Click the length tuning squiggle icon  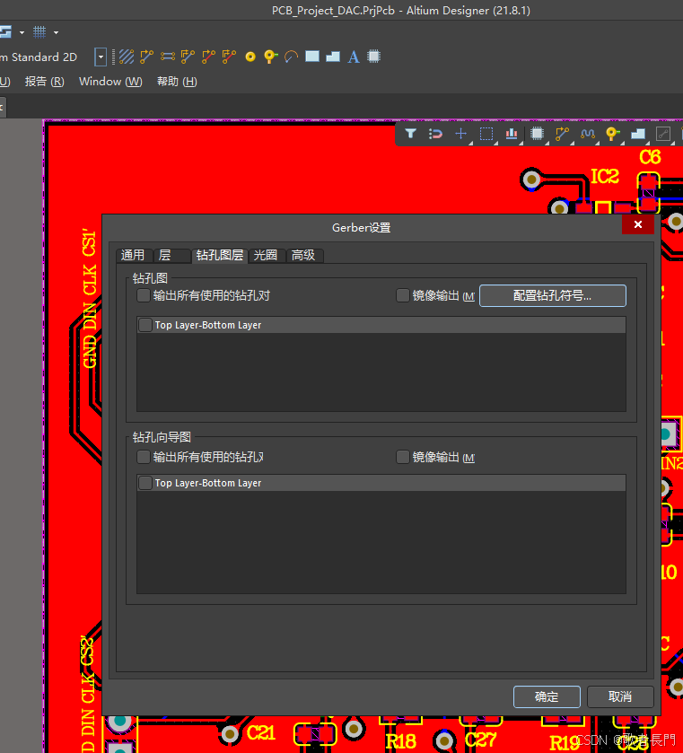tap(588, 134)
